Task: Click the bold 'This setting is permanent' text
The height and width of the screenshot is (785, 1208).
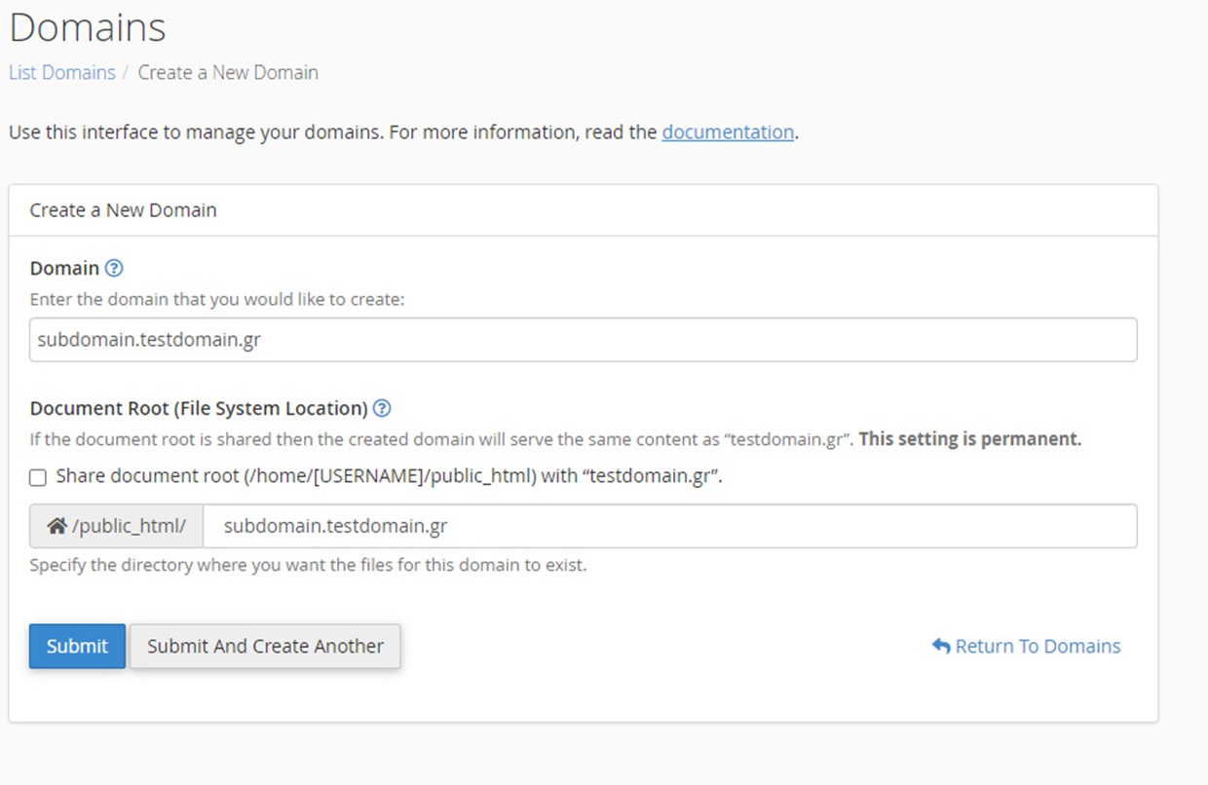Action: click(970, 439)
